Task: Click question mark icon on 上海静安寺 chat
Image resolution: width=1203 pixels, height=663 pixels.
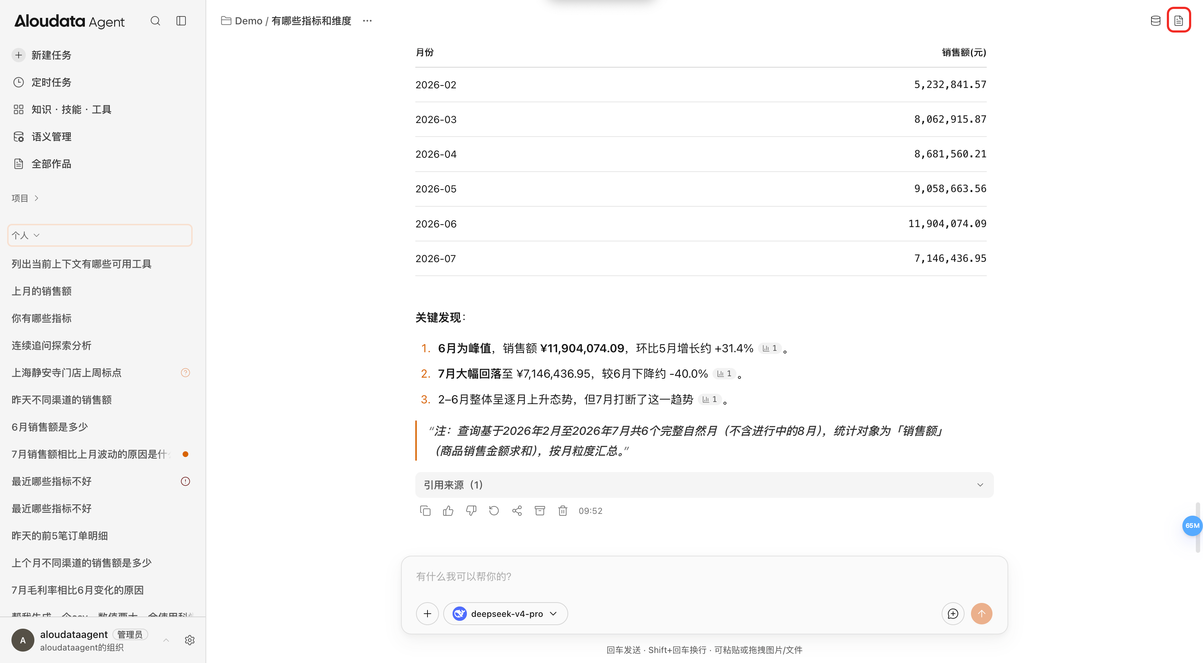Action: coord(185,372)
